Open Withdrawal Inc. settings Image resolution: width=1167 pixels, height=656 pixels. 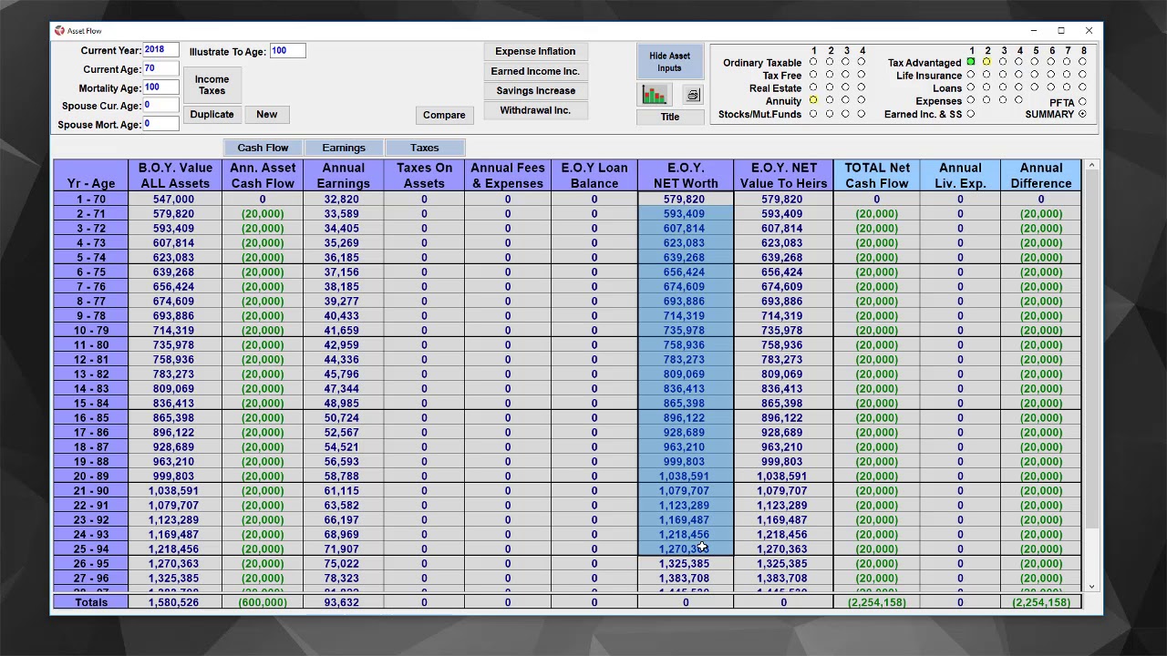535,110
